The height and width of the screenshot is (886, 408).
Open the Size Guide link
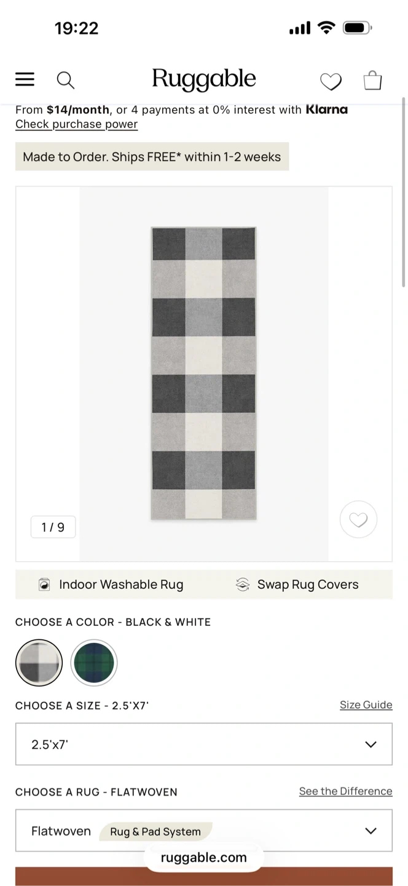366,705
